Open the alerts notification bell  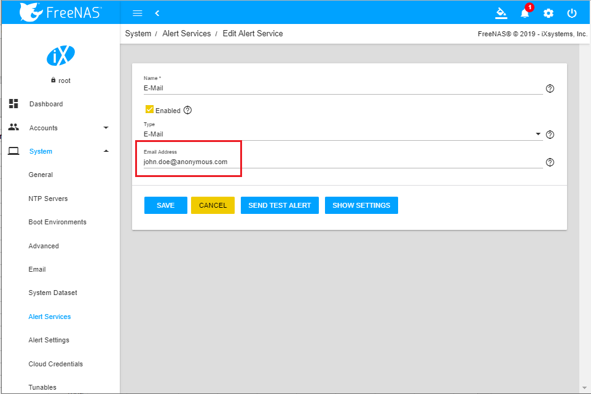(525, 13)
